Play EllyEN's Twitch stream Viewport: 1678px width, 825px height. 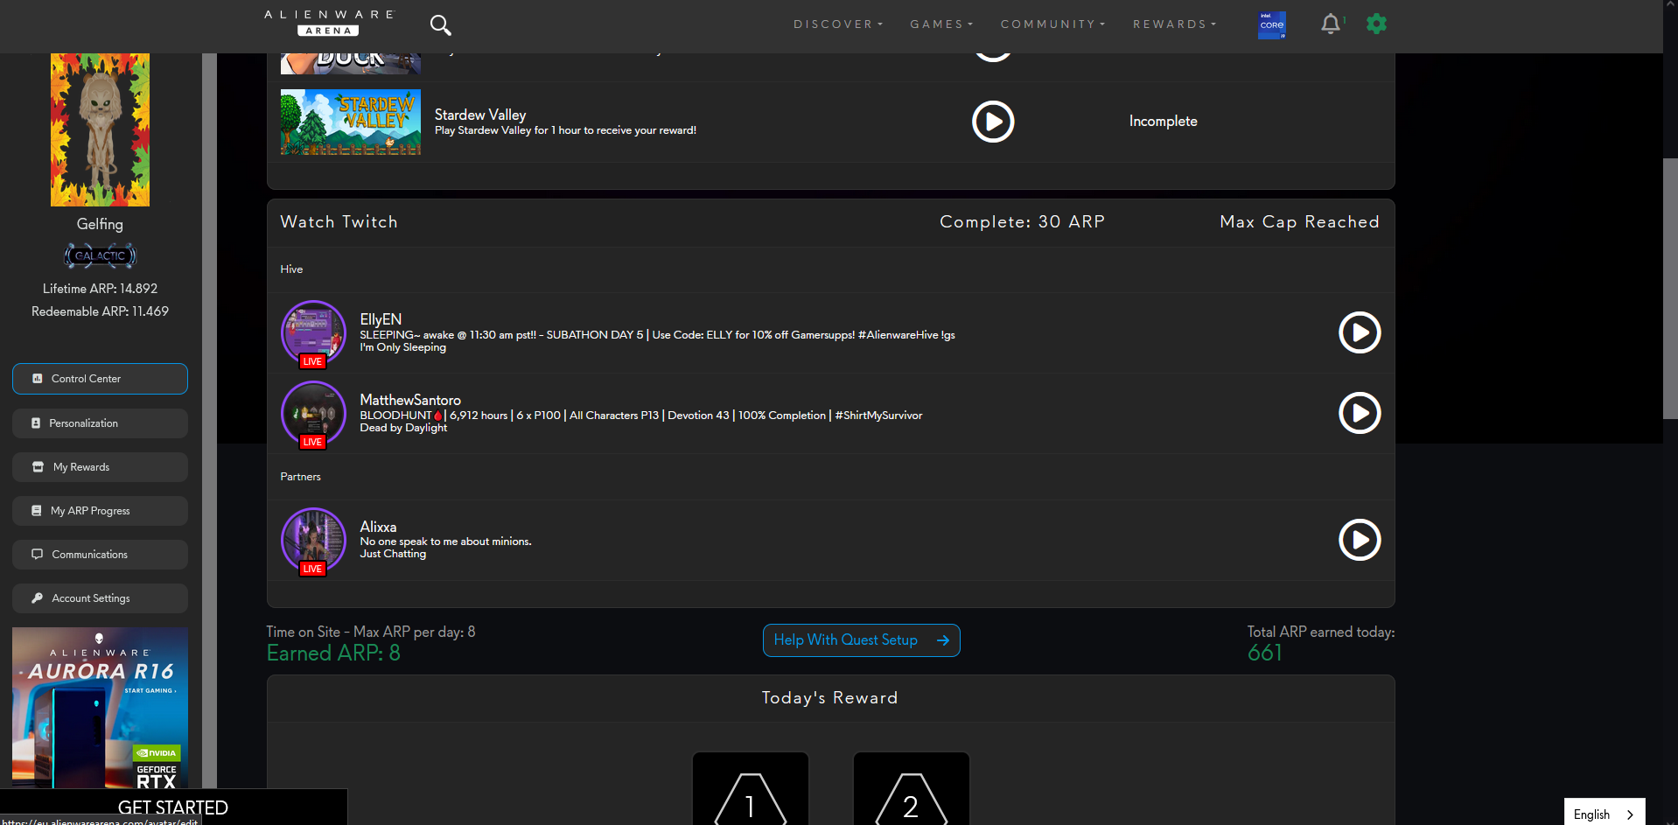pyautogui.click(x=1360, y=332)
